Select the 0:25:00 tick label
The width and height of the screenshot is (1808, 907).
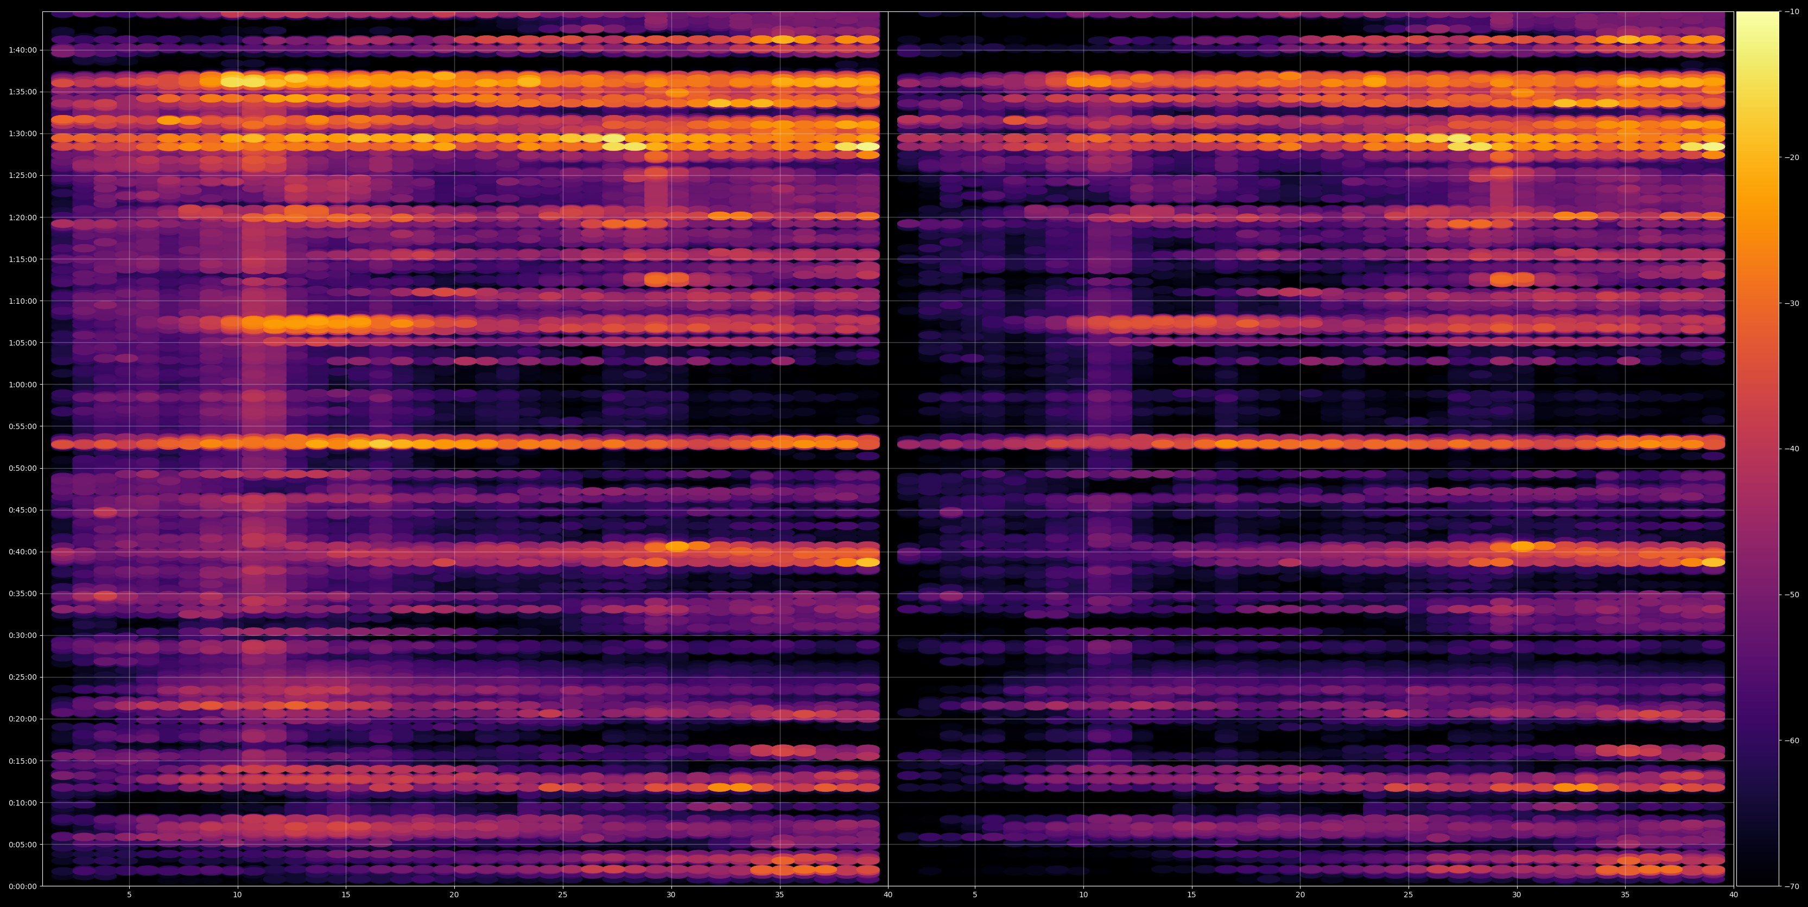point(23,677)
